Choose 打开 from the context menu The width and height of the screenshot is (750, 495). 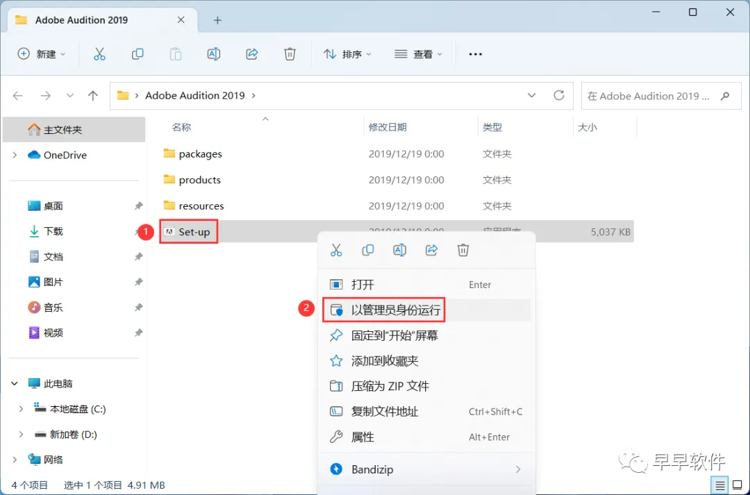(426, 285)
